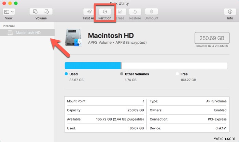Click the APFS Volume • APFS (Encrypted) subtitle
The height and width of the screenshot is (142, 239).
[x=117, y=43]
